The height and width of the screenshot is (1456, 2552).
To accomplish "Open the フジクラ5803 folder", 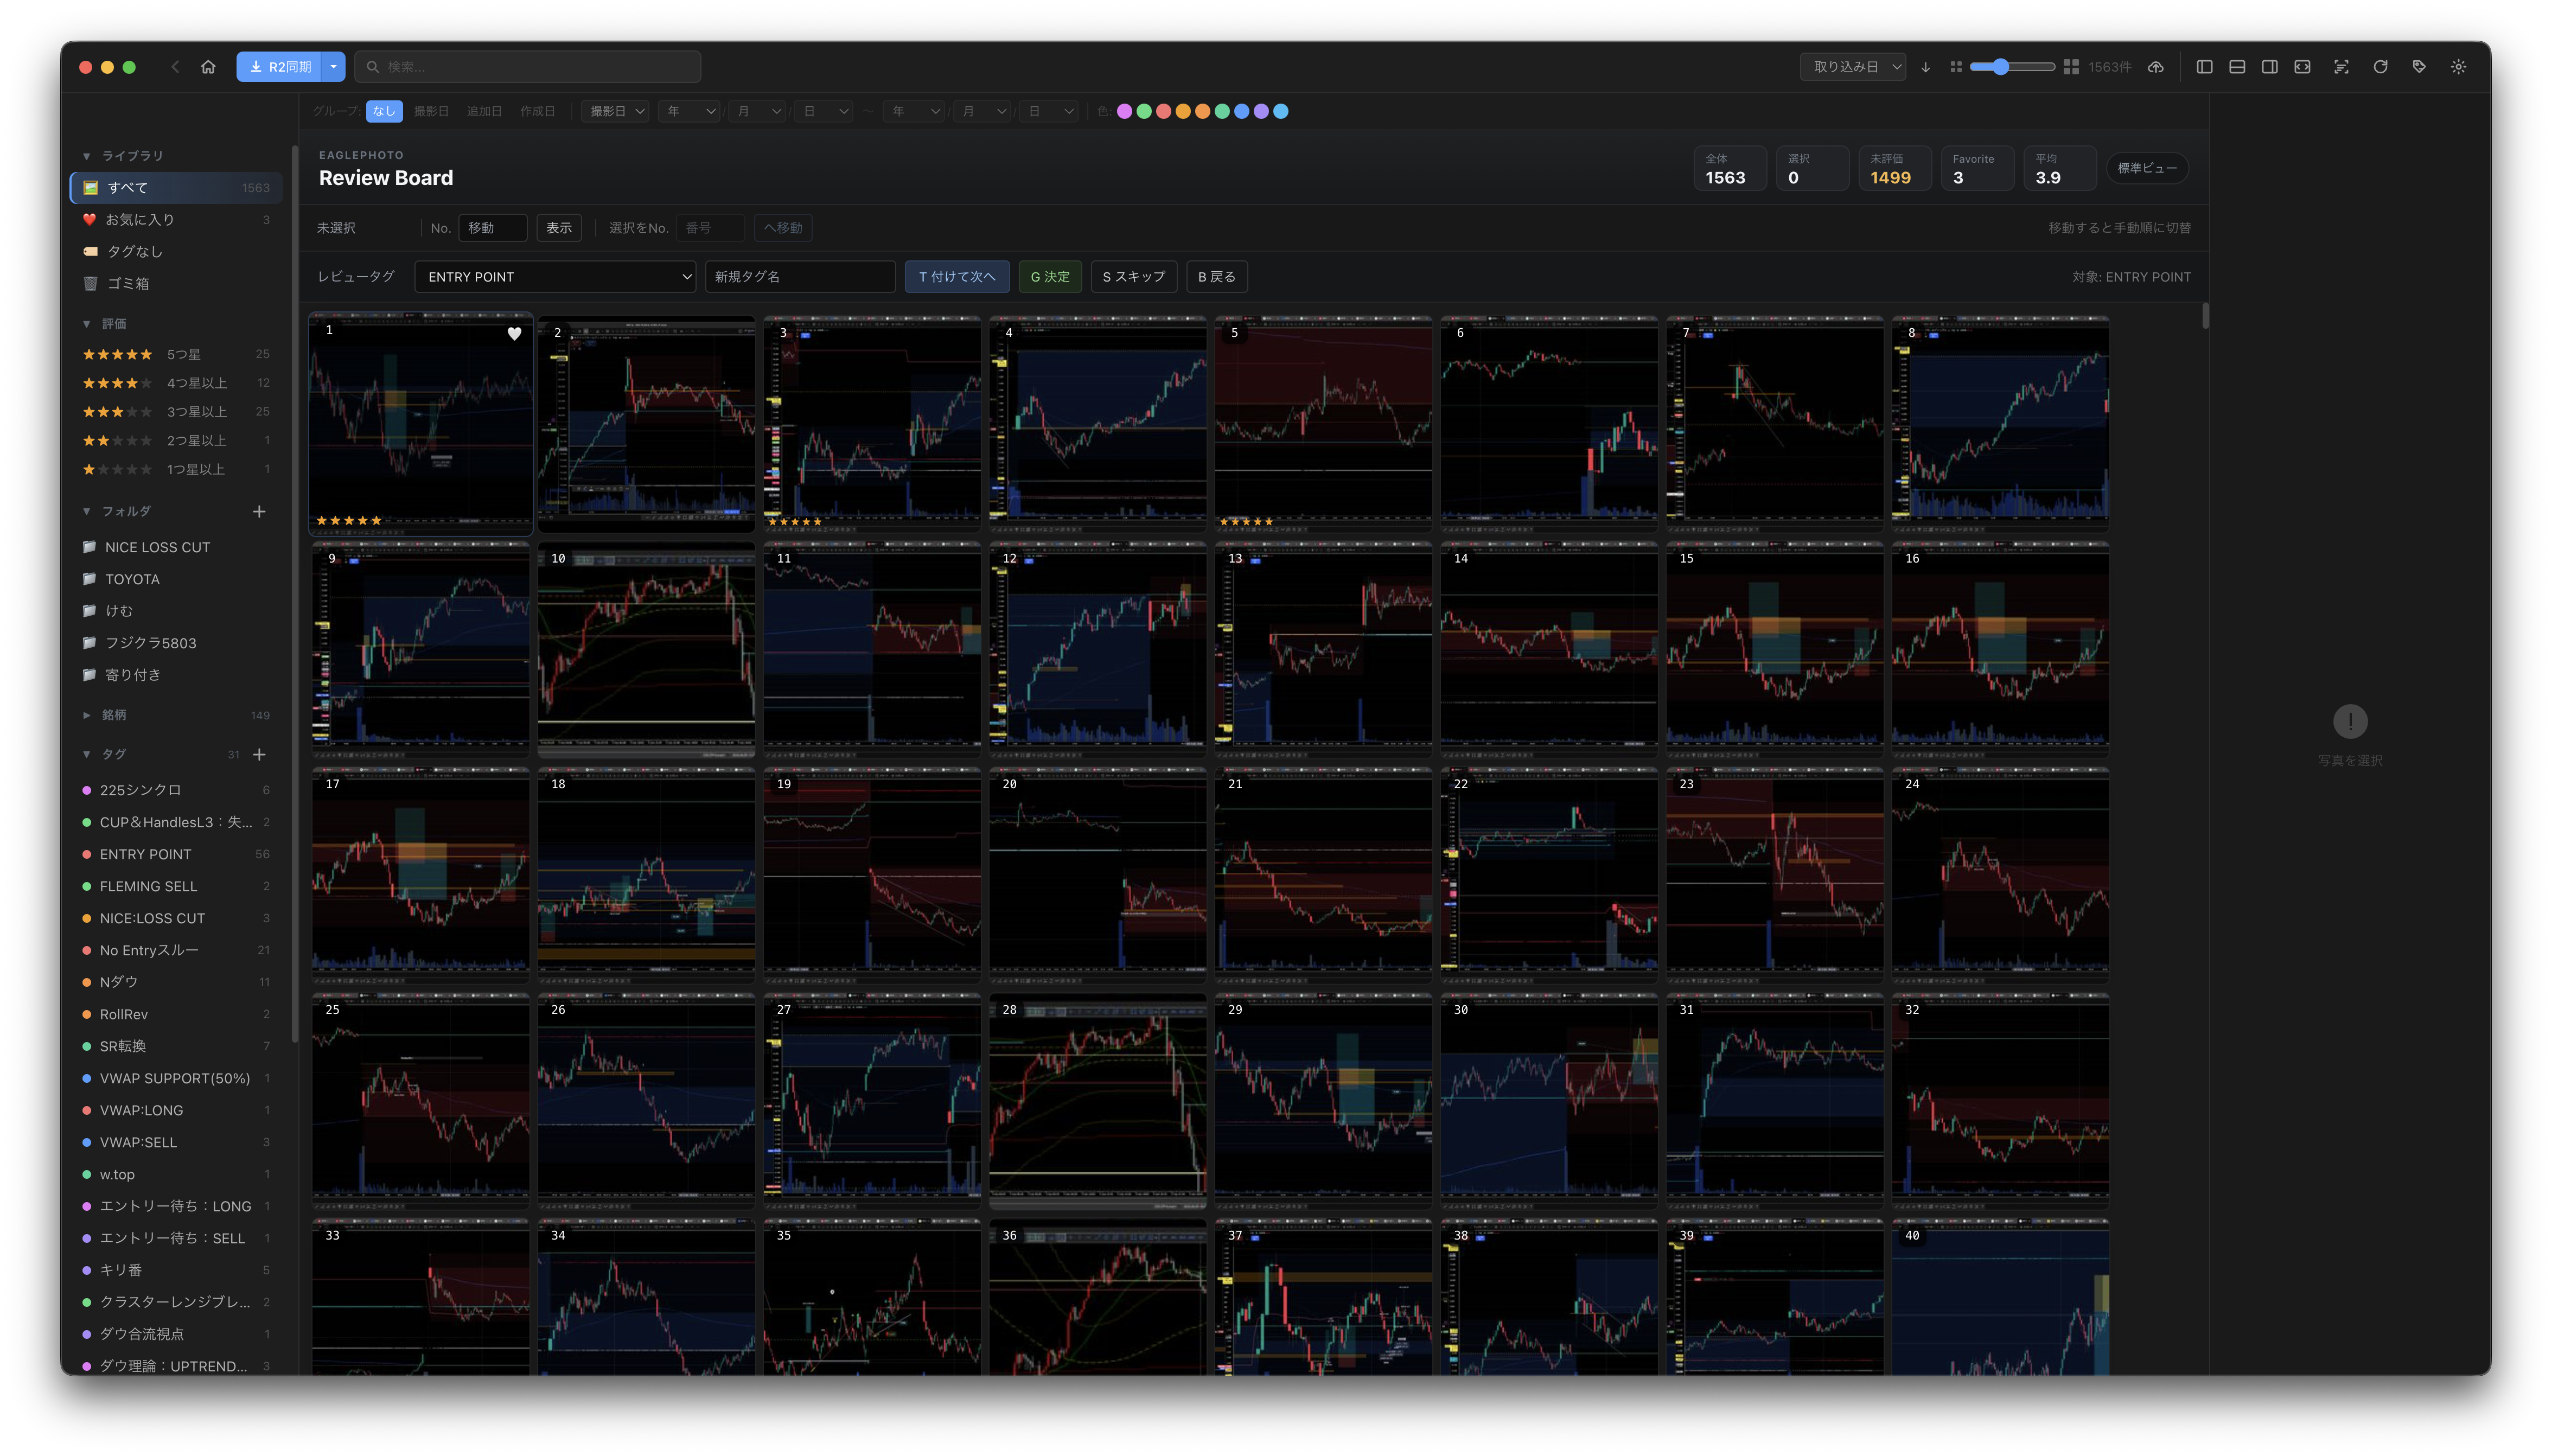I will 176,643.
